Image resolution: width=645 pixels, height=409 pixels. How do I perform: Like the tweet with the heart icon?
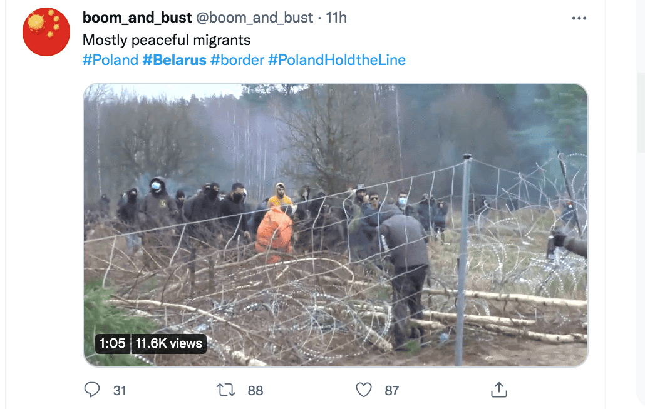coord(364,390)
